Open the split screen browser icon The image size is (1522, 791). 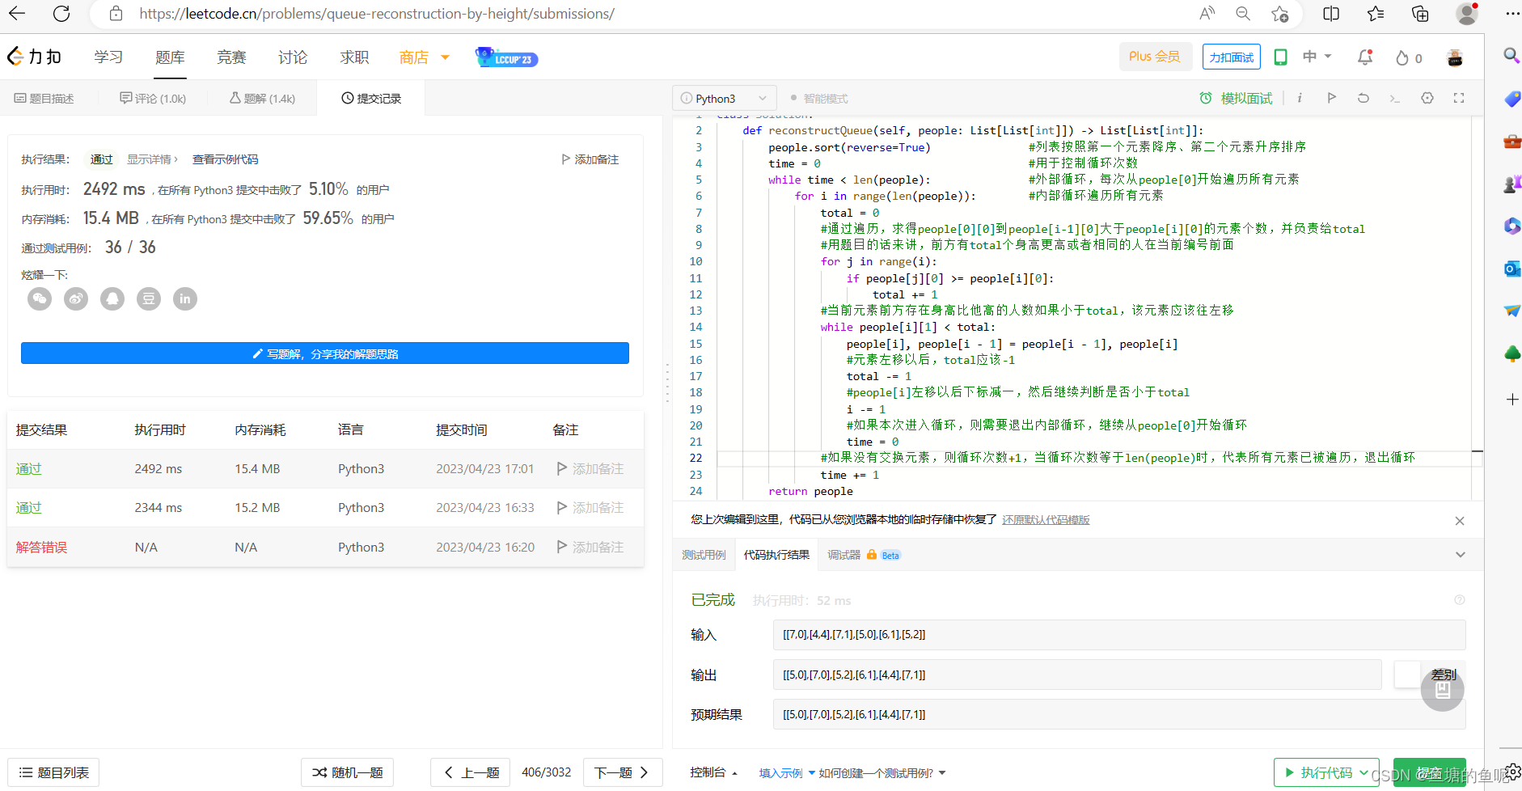1331,13
